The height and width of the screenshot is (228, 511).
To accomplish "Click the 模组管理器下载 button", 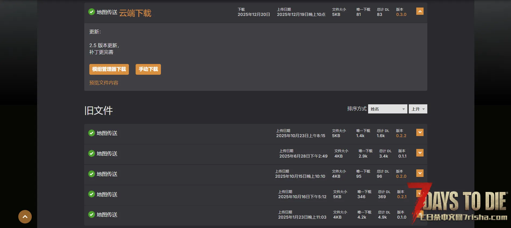I will 109,69.
